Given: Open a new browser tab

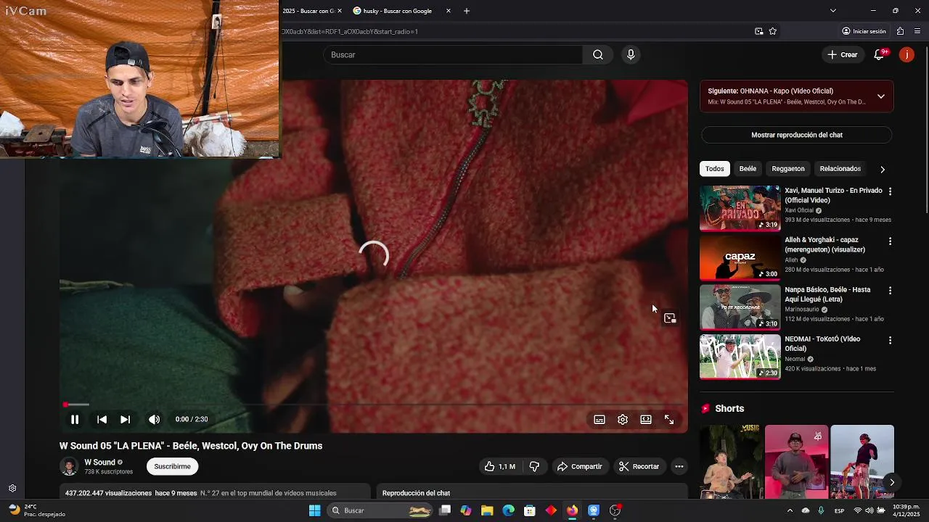Looking at the screenshot, I should click(467, 11).
